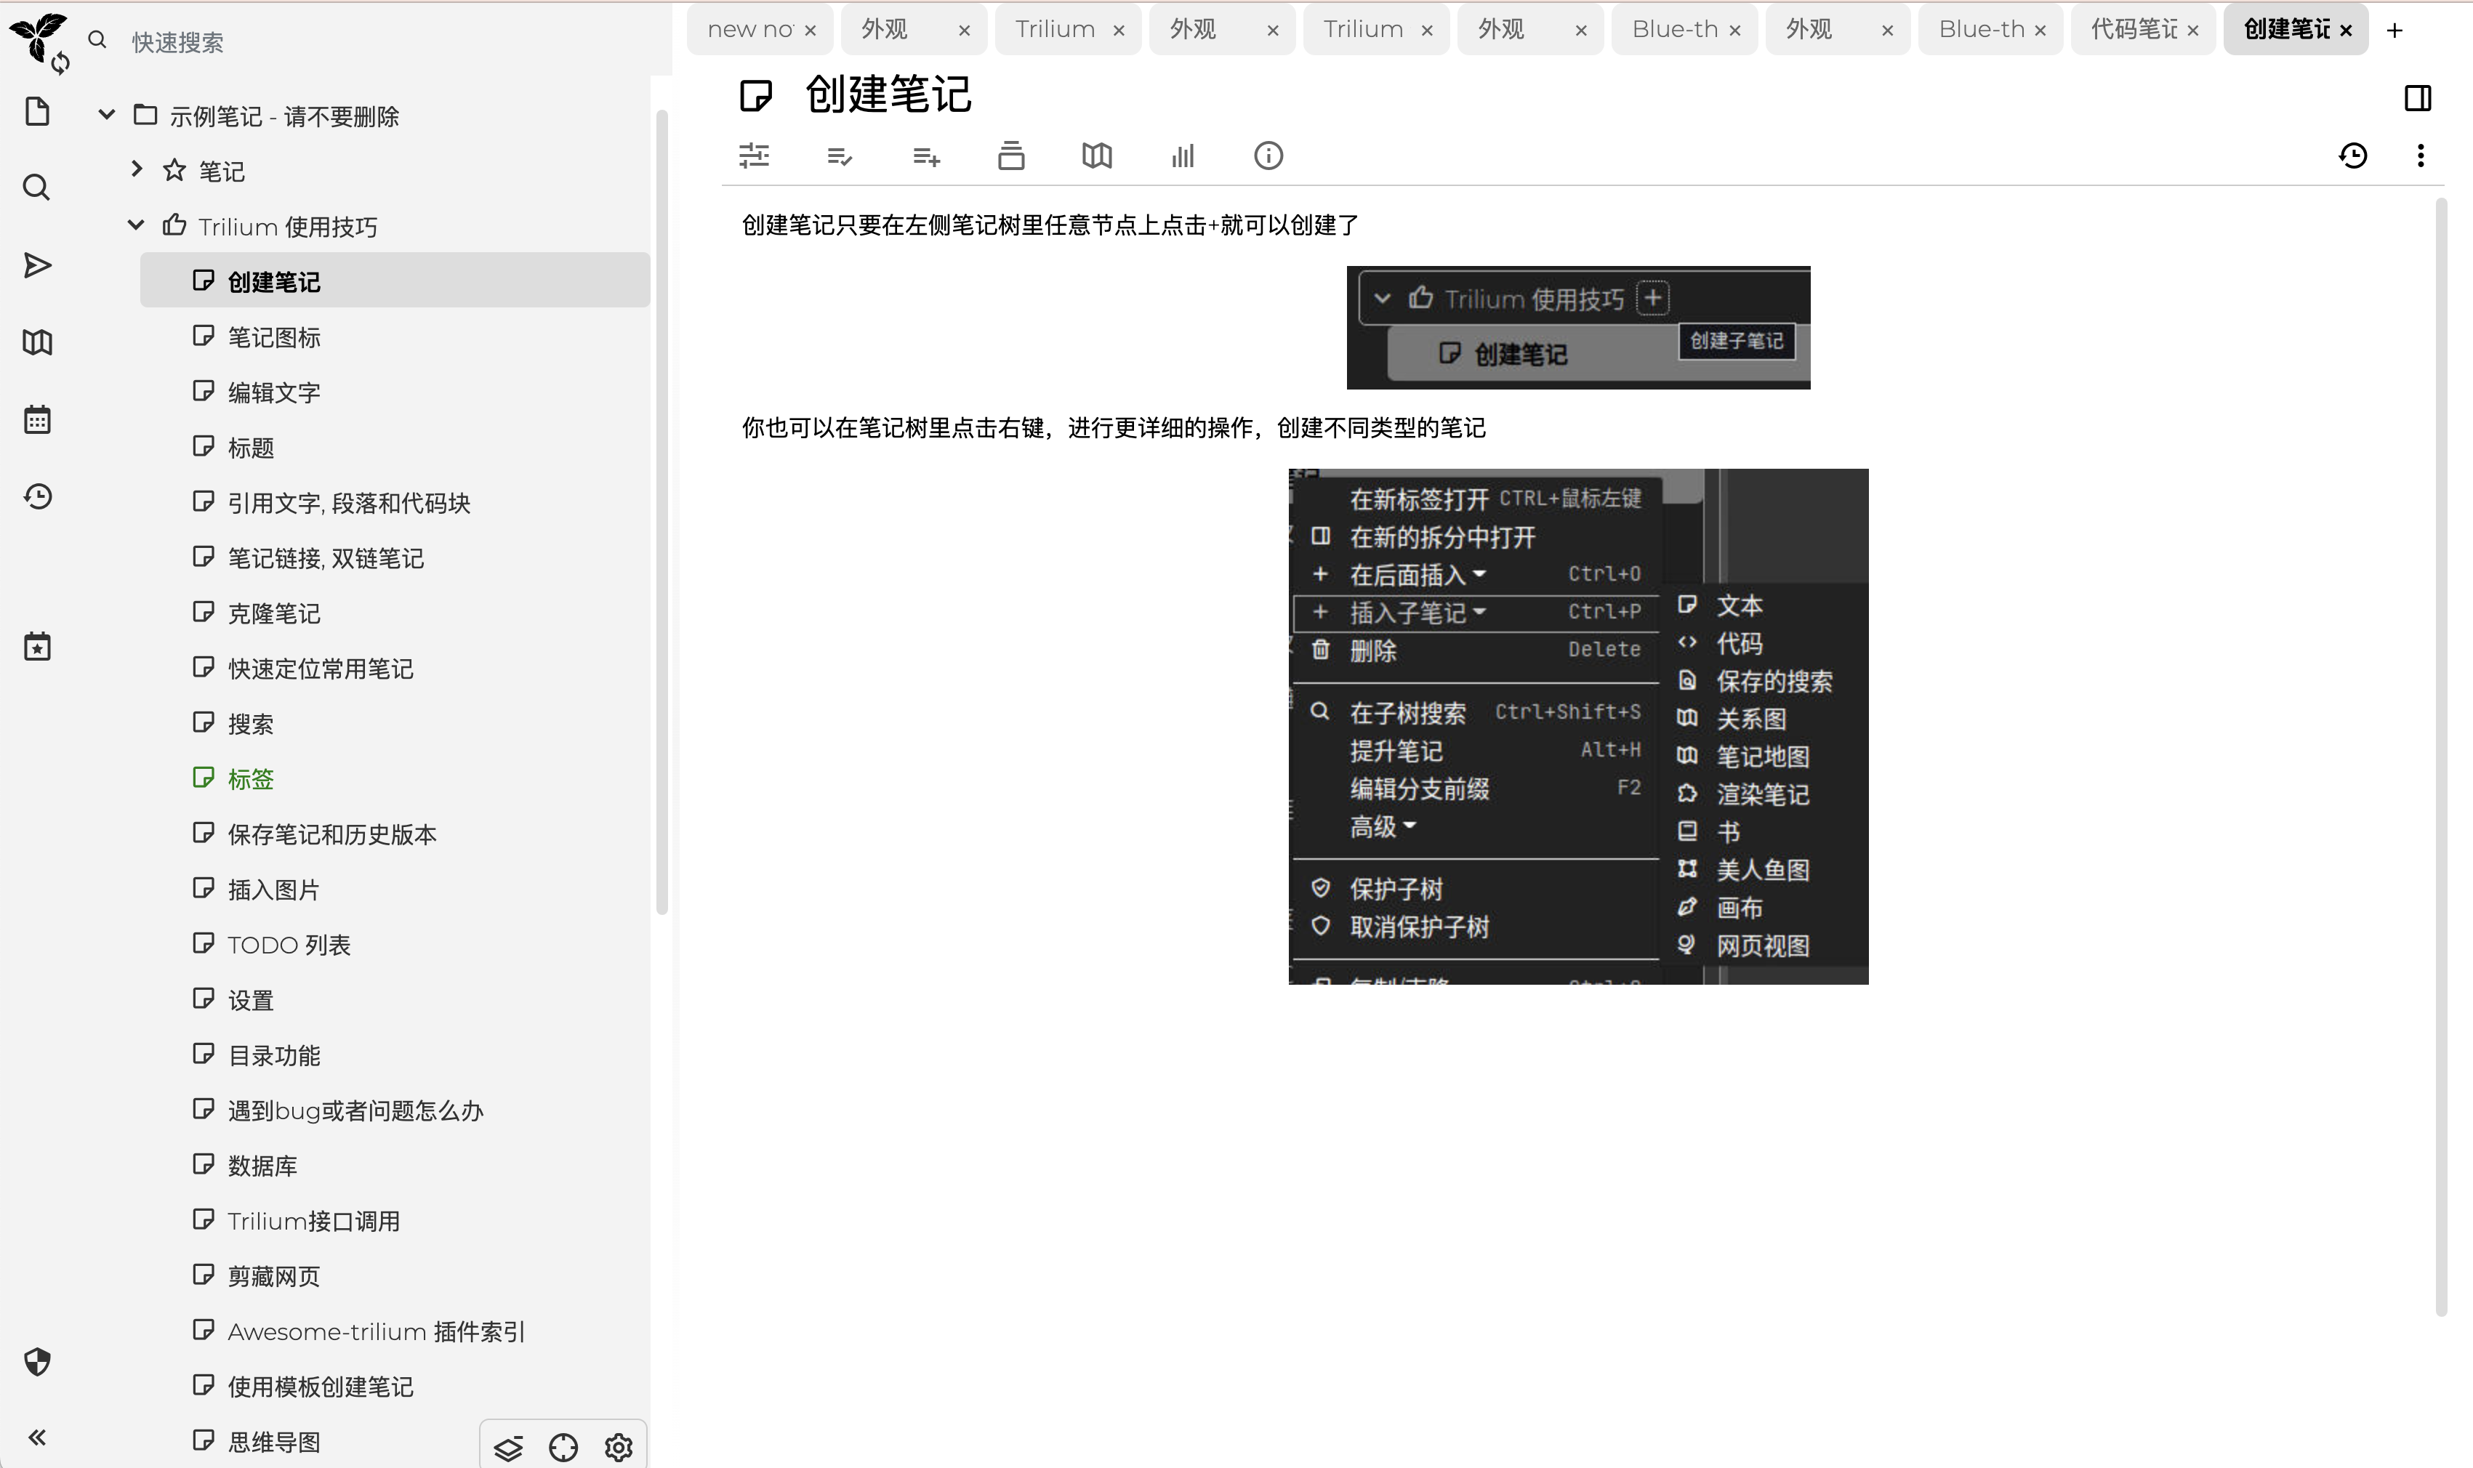The height and width of the screenshot is (1468, 2473).
Task: Open protected session shield icon
Action: point(38,1362)
